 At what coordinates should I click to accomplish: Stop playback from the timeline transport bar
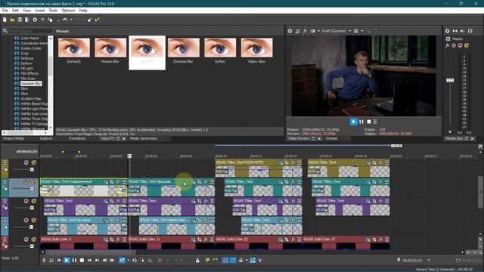[82, 260]
